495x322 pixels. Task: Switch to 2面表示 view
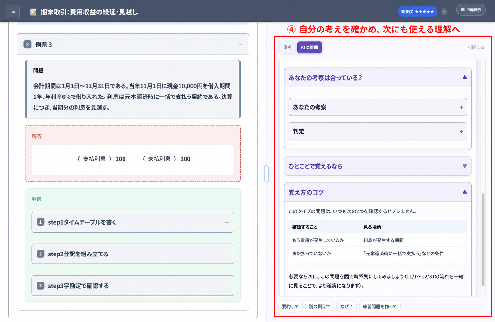(471, 10)
